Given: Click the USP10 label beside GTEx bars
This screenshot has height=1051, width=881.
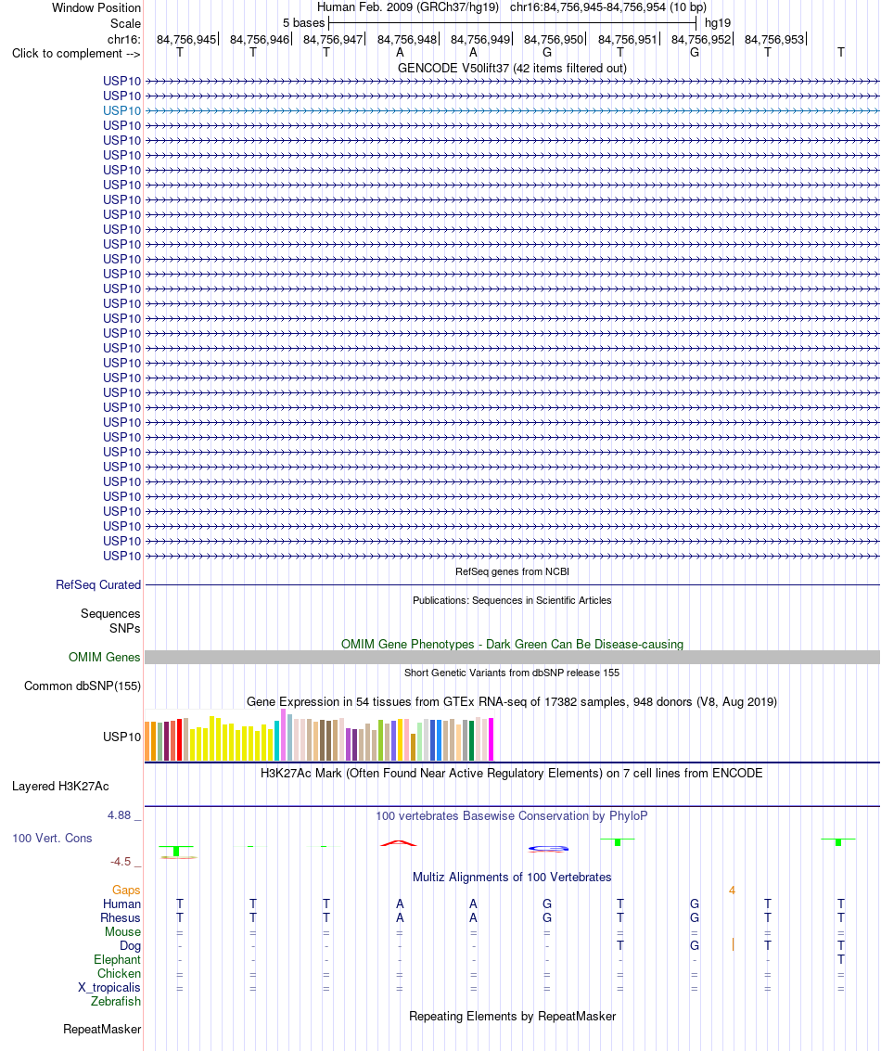Looking at the screenshot, I should coord(121,737).
